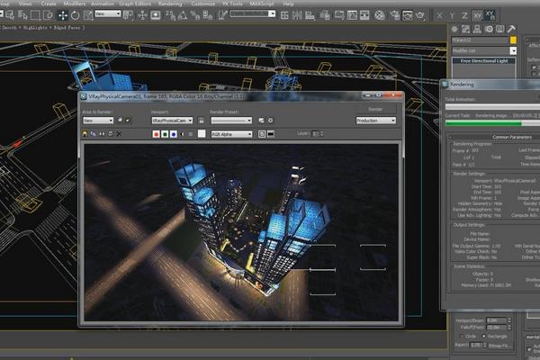This screenshot has height=360, width=540.
Task: Open the Viewport selection dropdown
Action: 173,120
